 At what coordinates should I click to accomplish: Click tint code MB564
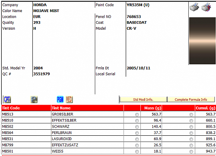8,133
